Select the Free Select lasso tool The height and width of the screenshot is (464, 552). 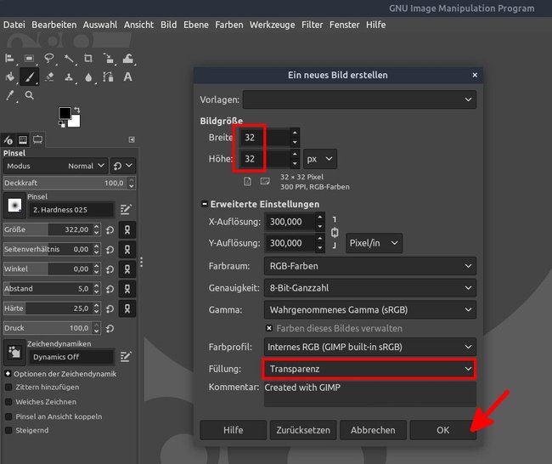[x=49, y=59]
